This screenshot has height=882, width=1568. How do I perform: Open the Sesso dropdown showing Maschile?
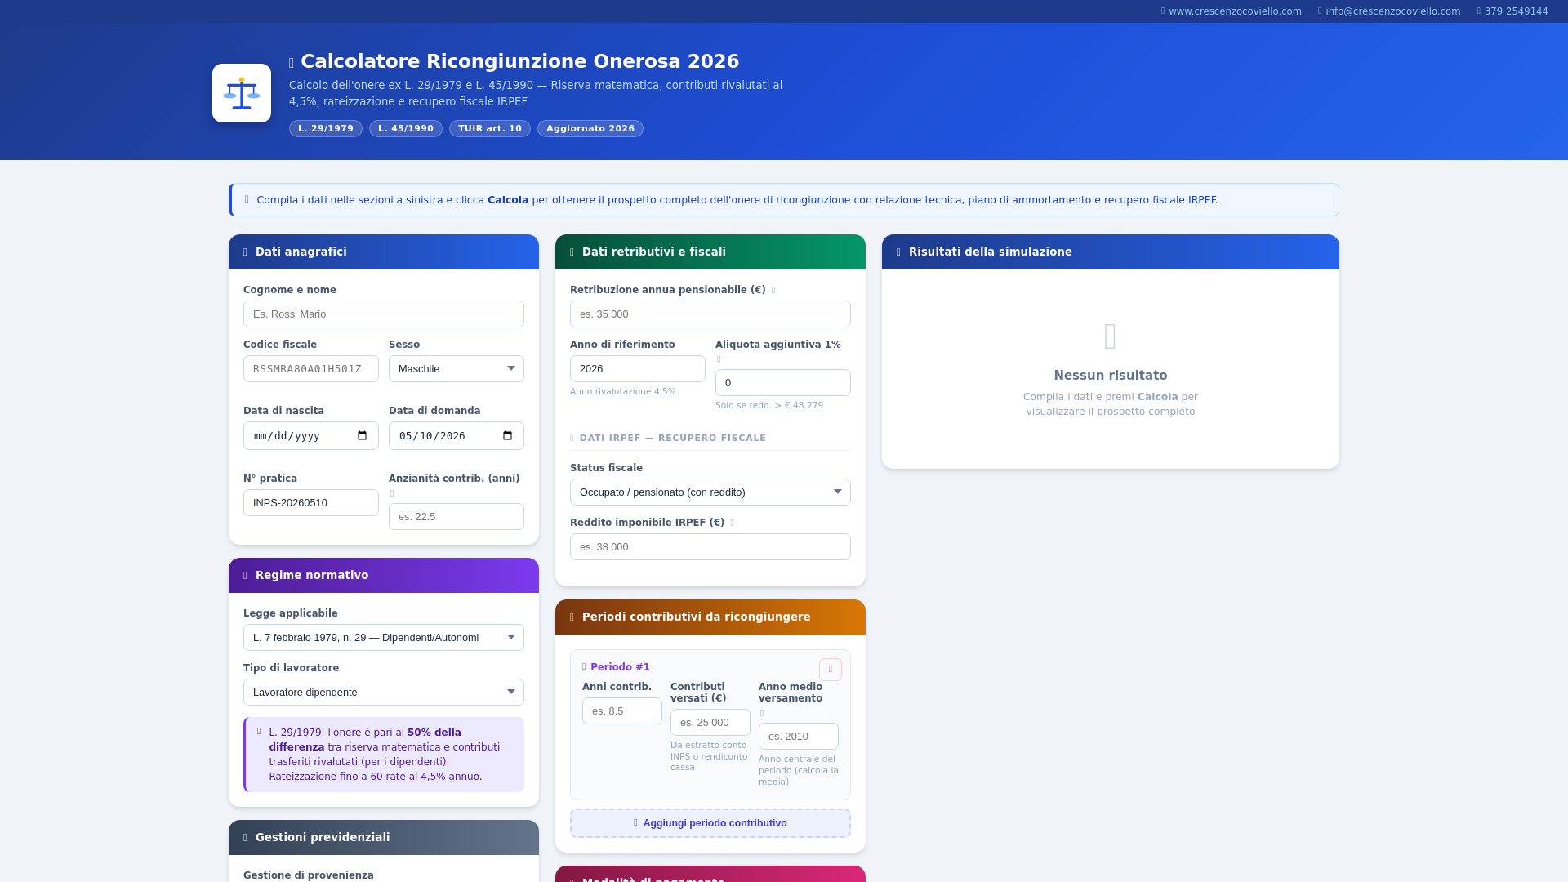tap(457, 369)
